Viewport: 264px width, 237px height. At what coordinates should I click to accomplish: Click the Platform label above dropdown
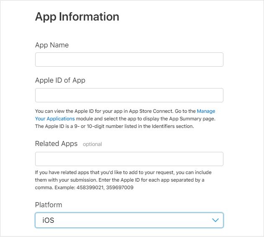pyautogui.click(x=49, y=205)
